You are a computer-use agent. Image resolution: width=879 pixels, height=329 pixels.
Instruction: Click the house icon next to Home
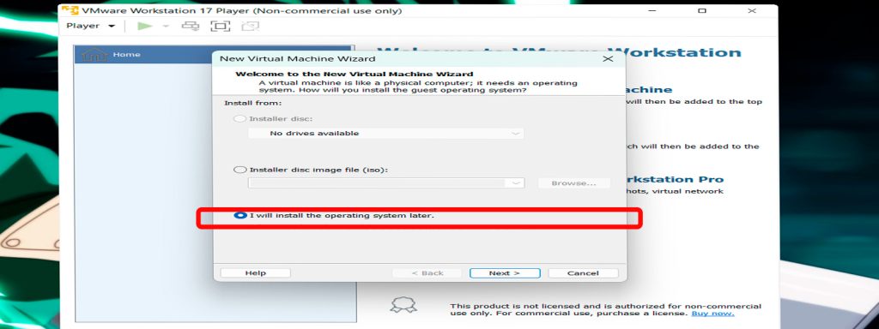point(94,55)
